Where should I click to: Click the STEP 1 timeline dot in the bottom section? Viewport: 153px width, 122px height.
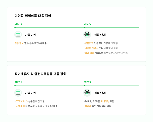(15, 86)
